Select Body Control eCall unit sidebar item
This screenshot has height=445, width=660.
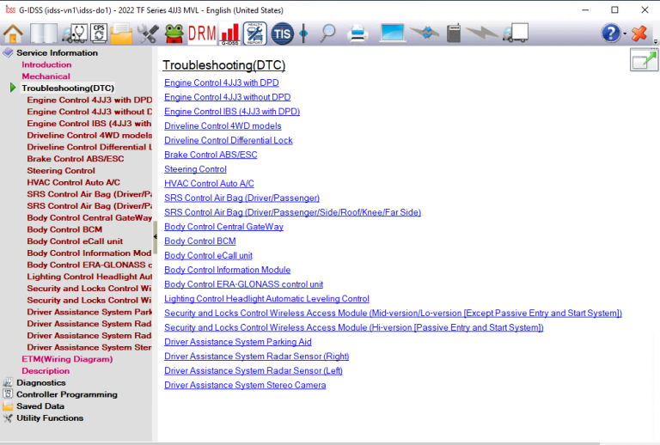[x=75, y=241]
